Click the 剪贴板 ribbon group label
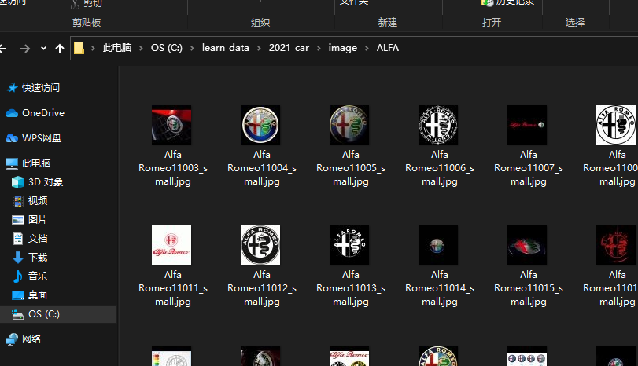This screenshot has height=366, width=638. click(87, 22)
